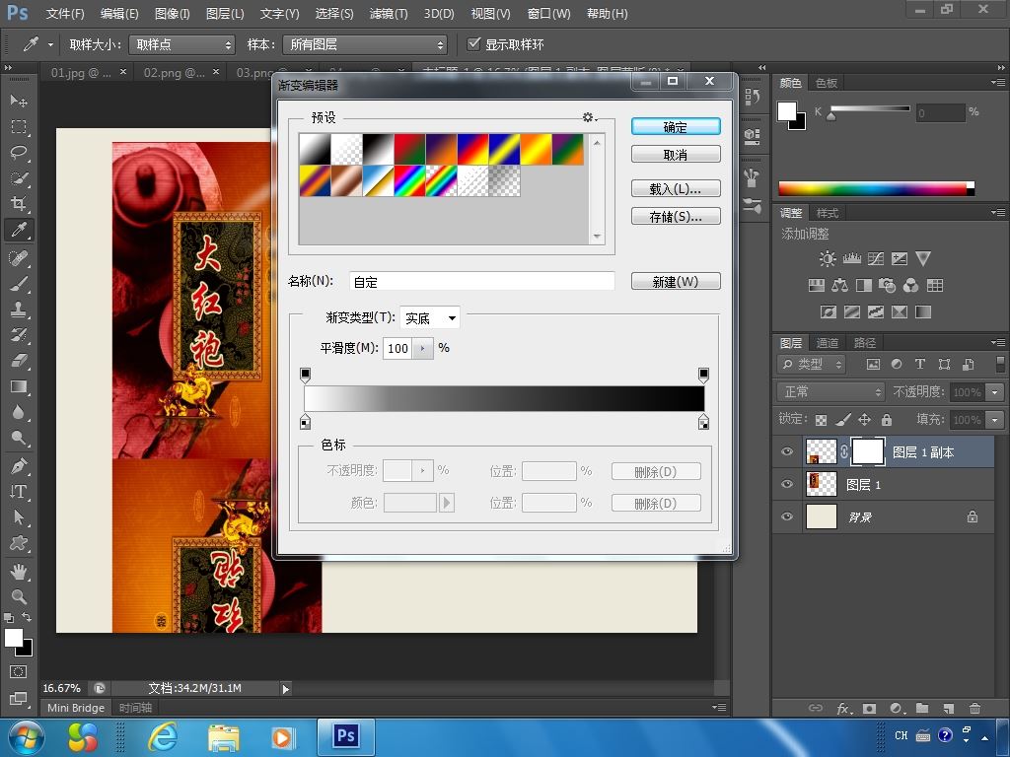
Task: Select the Crop tool
Action: 19,204
